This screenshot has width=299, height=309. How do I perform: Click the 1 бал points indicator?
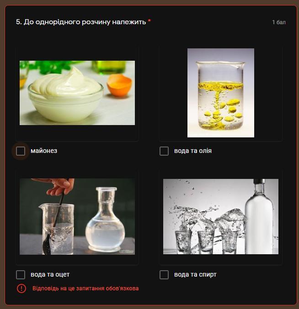279,22
